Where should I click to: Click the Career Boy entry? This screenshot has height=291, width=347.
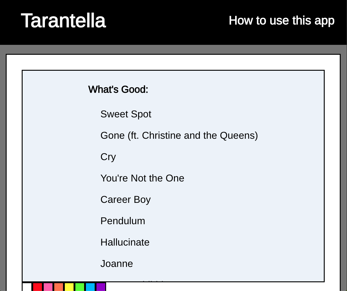coord(125,200)
